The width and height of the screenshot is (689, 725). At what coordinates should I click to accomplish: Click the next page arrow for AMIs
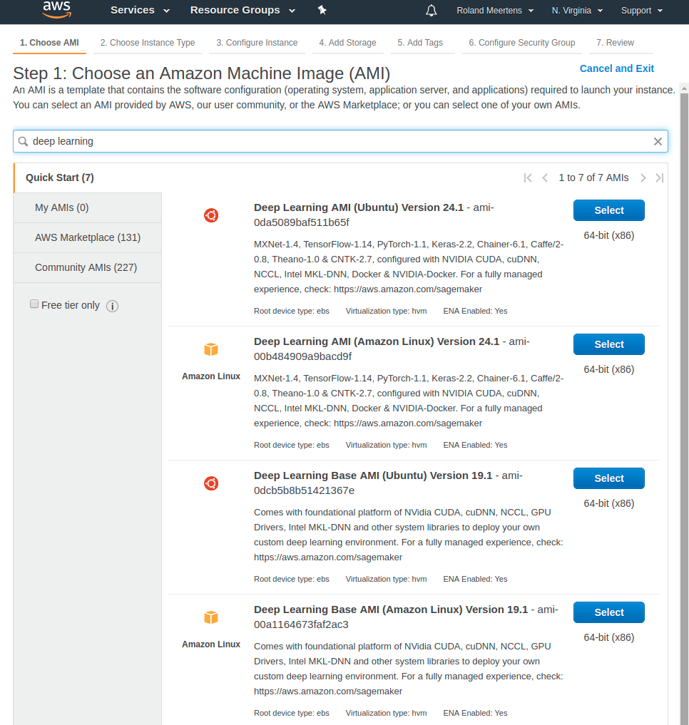pos(643,178)
